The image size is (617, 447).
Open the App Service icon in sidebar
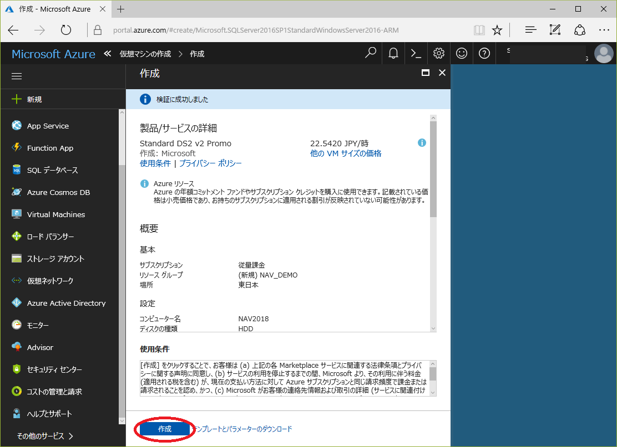coord(17,125)
